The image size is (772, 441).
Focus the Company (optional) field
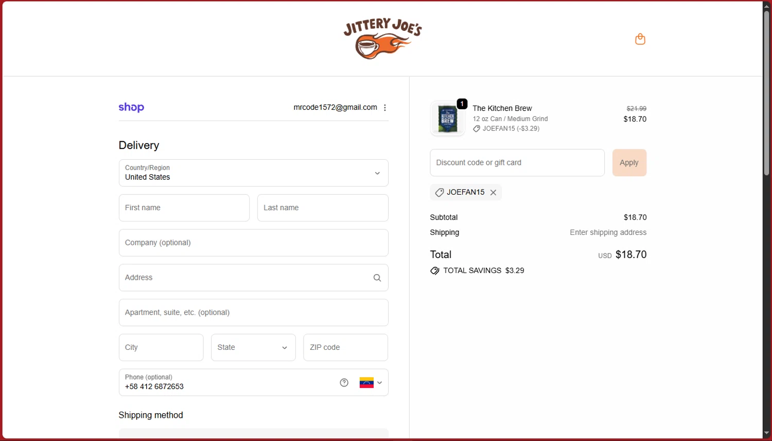253,243
